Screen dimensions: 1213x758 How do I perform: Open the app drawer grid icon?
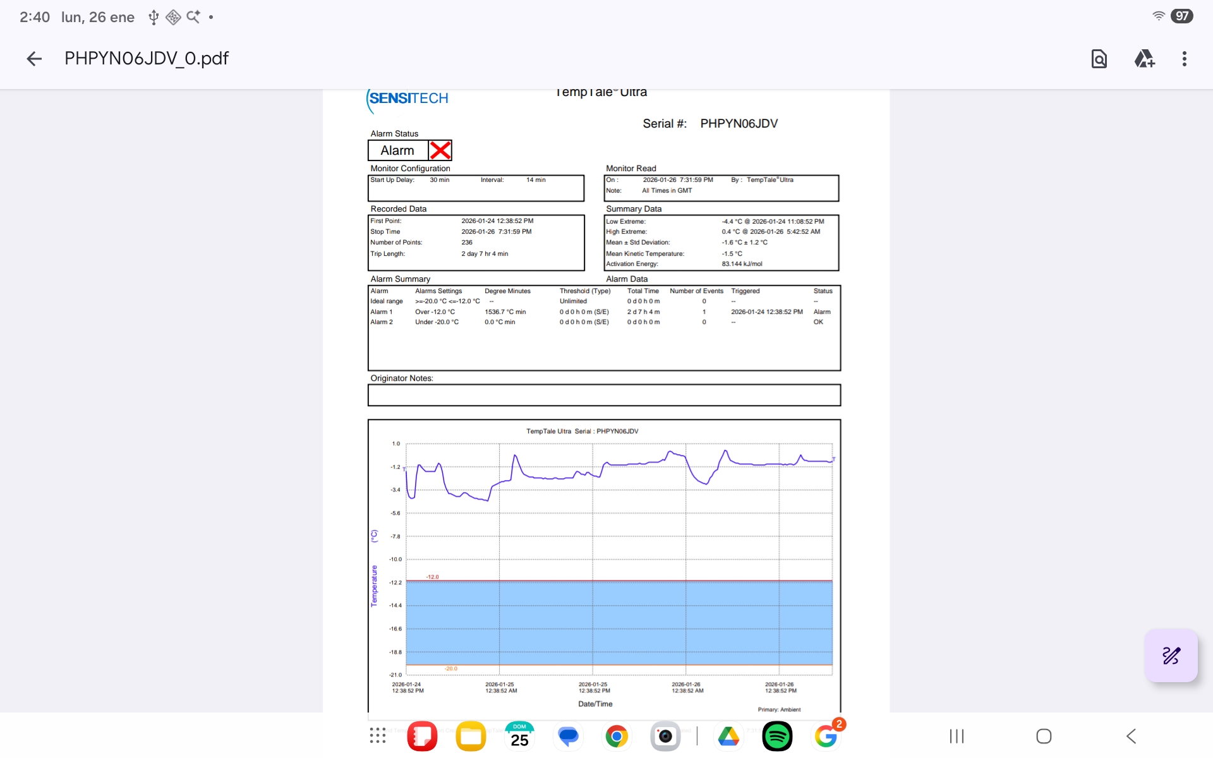click(378, 736)
